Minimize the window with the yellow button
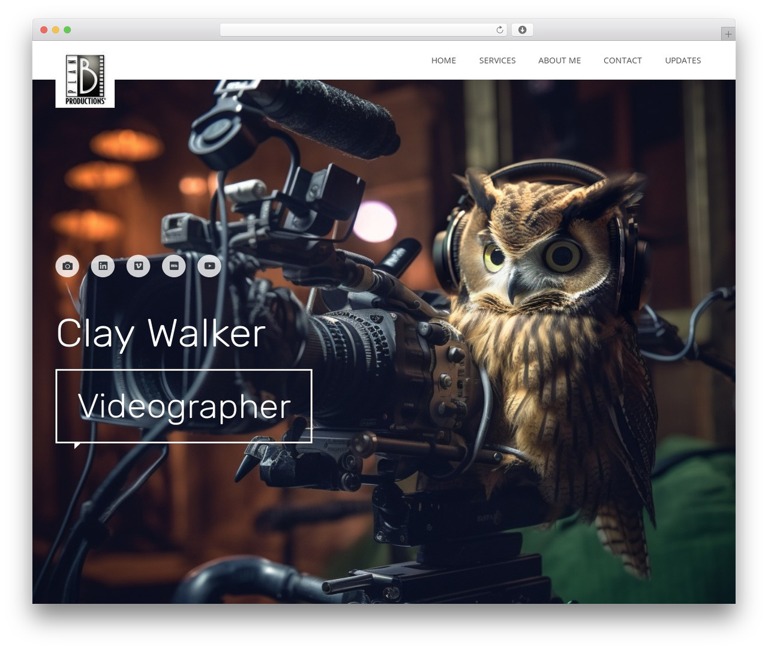The width and height of the screenshot is (768, 650). (x=56, y=30)
